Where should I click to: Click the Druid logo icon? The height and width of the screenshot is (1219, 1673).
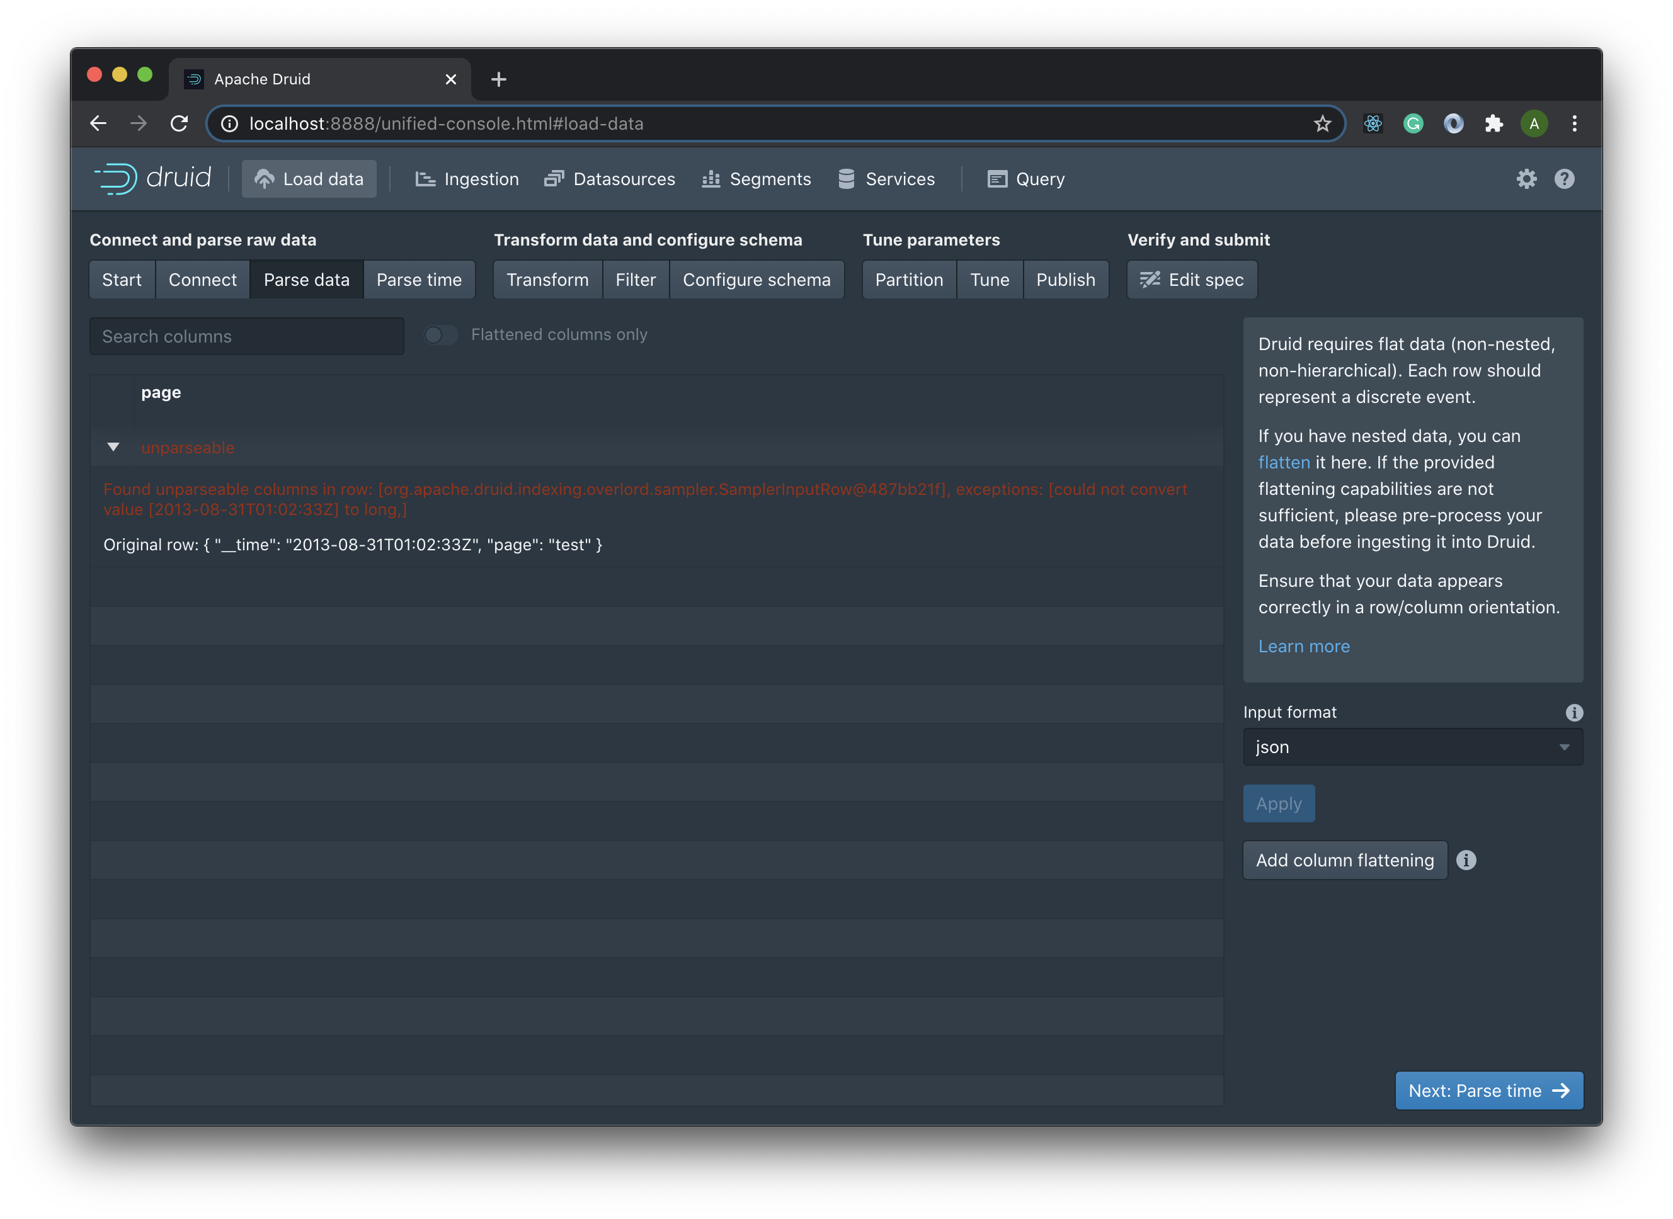click(x=117, y=179)
